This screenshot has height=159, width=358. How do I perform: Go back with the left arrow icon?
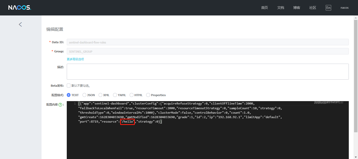(21, 24)
